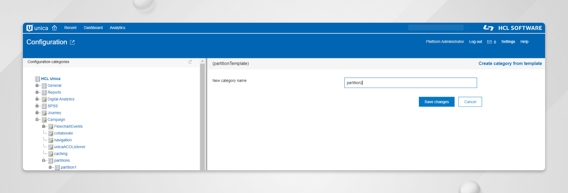
Task: Open the mail notifications envelope icon
Action: [489, 42]
